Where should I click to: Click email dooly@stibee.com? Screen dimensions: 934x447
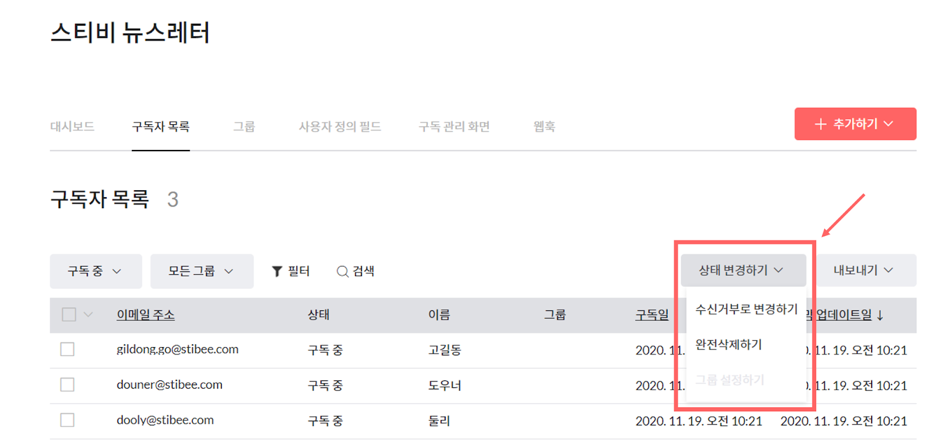pos(165,420)
